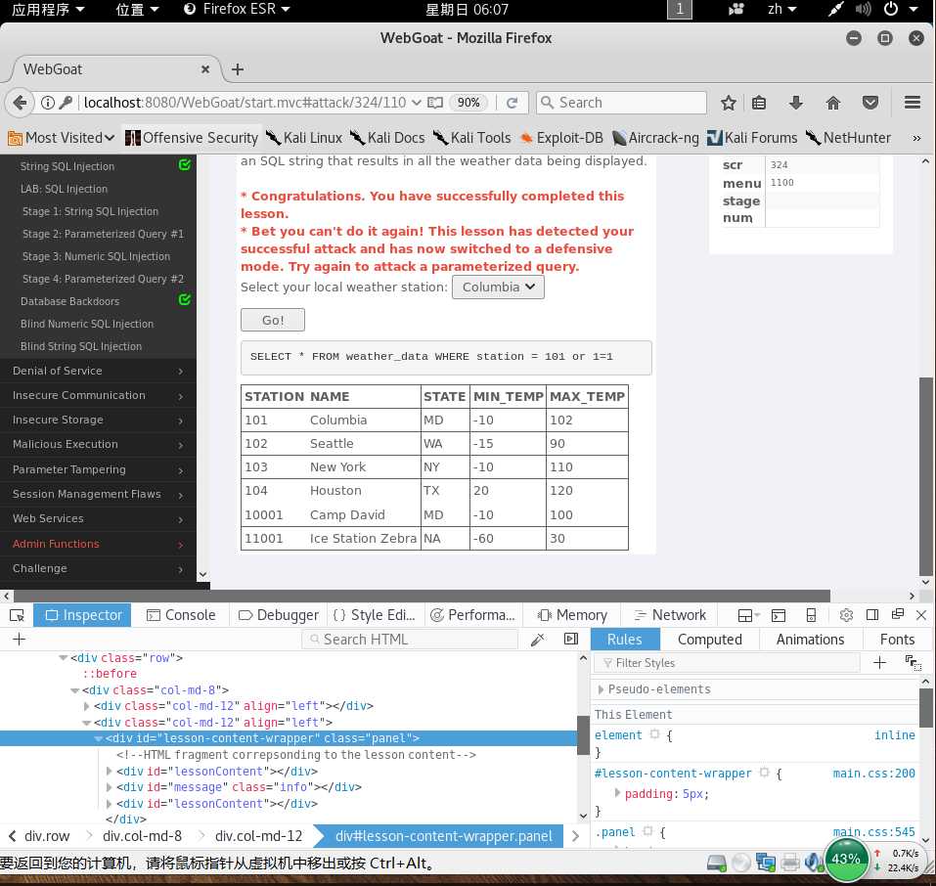Click the Search HTML input field
The width and height of the screenshot is (936, 886).
point(410,640)
